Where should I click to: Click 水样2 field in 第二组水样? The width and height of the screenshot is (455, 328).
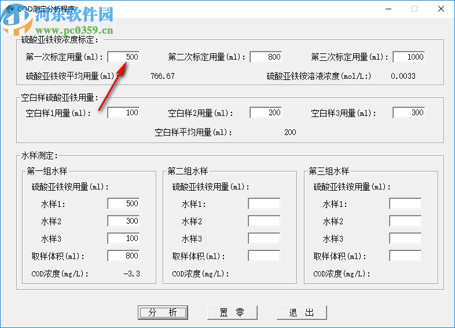click(x=265, y=221)
